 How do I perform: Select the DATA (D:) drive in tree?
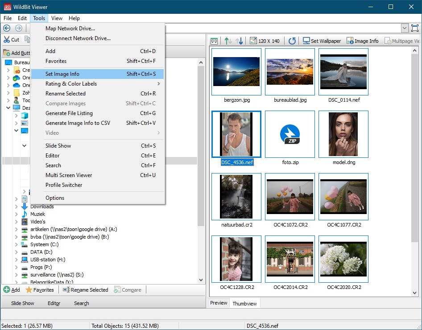pyautogui.click(x=42, y=252)
